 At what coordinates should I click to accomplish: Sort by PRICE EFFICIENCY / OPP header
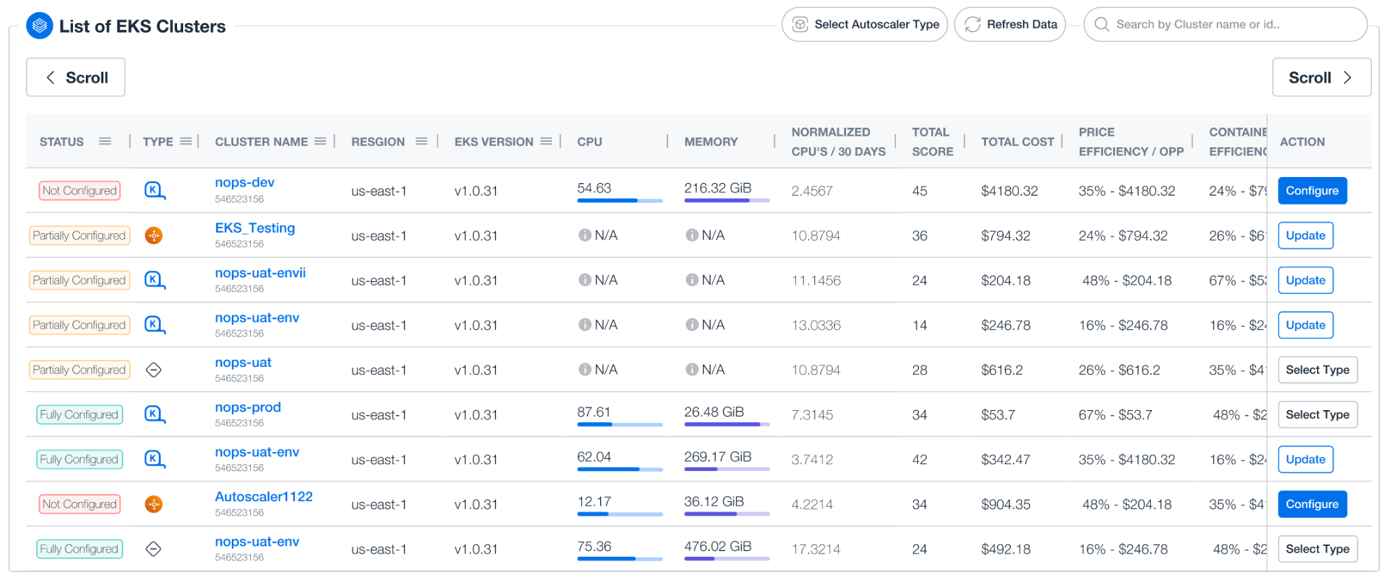pos(1131,142)
